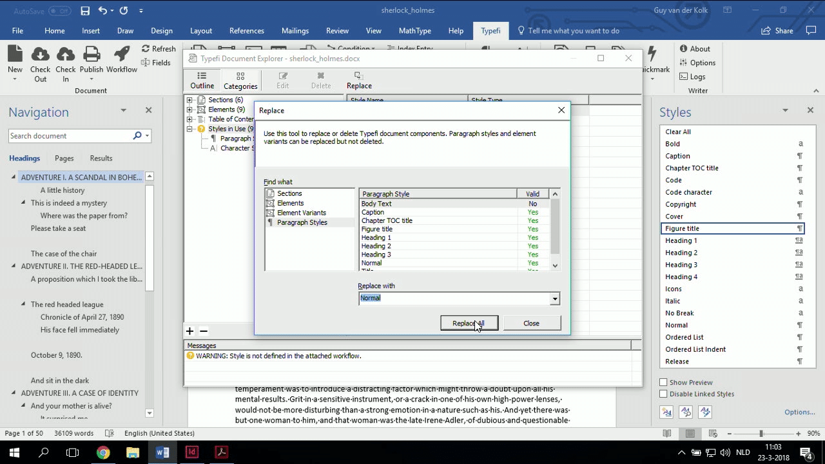
Task: Switch to the Pages tab in Navigation
Action: coord(64,158)
